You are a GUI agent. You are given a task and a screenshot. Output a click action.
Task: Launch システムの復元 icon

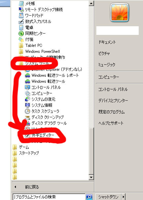coord(27,99)
